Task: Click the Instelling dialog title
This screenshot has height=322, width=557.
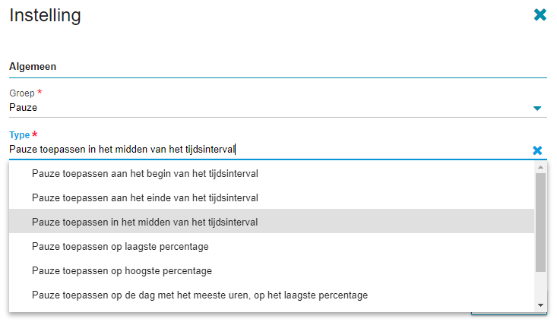Action: [45, 15]
